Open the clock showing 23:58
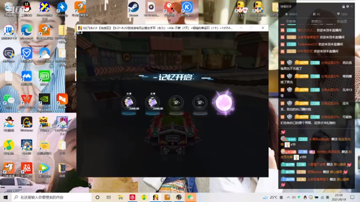360x202 pixels. [339, 197]
